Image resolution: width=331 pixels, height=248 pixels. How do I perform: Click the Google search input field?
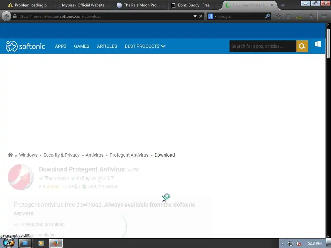(240, 16)
